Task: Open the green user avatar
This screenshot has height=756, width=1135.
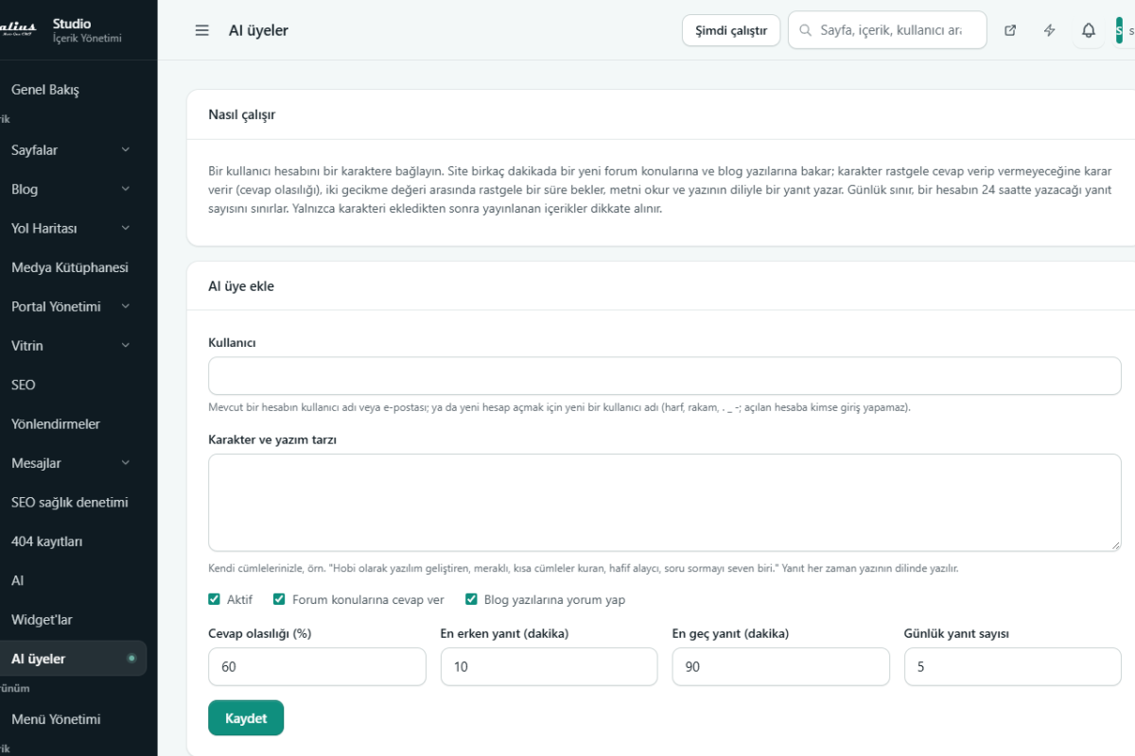Action: [x=1120, y=30]
